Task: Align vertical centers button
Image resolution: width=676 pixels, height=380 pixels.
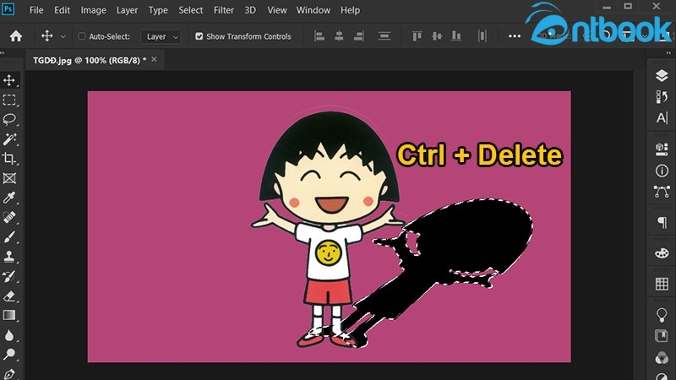Action: pyautogui.click(x=437, y=36)
